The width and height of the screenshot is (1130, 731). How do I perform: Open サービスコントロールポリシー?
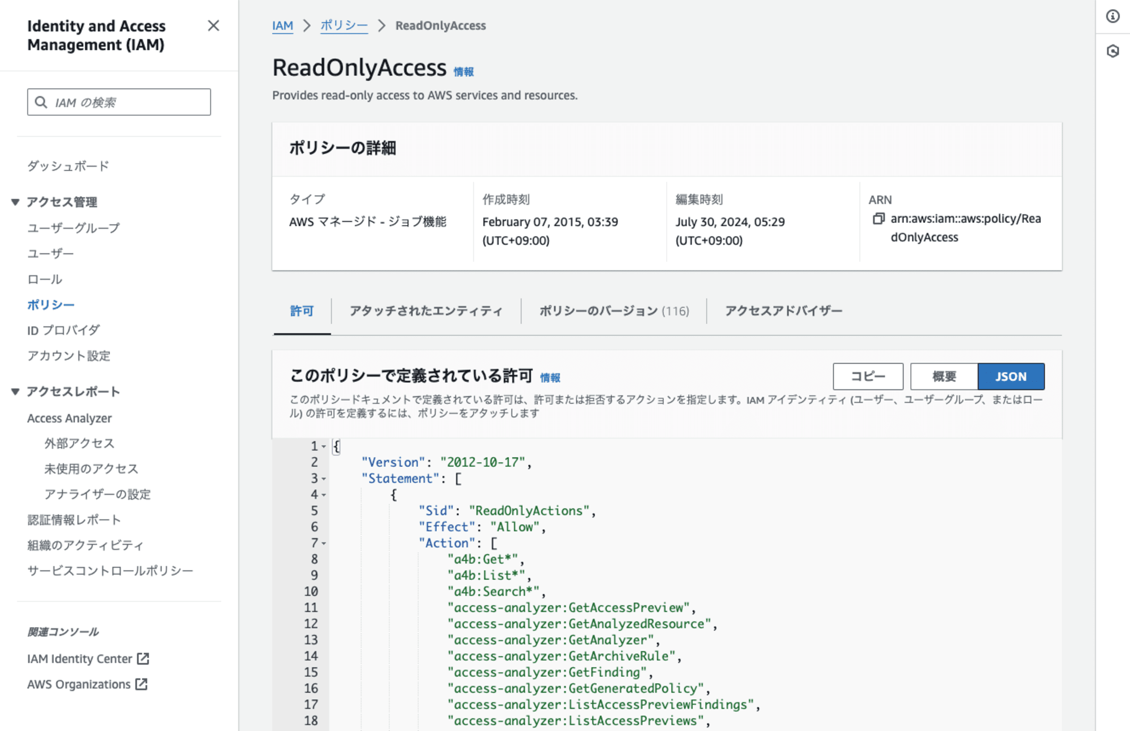pos(110,571)
